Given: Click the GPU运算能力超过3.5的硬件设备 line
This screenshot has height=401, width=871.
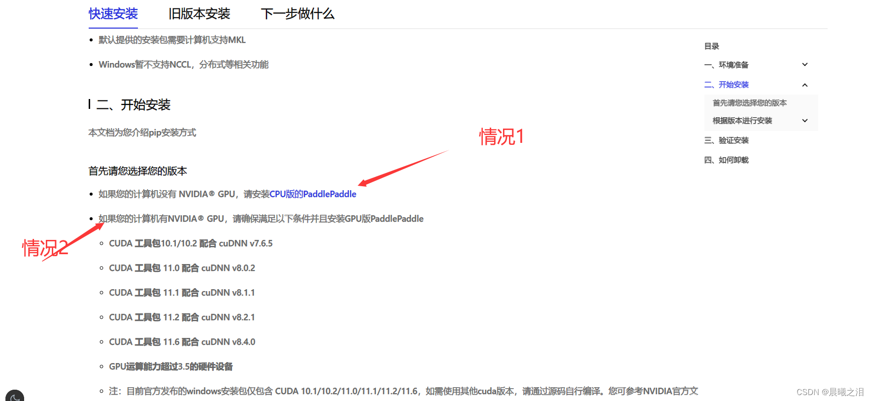Looking at the screenshot, I should coord(170,367).
